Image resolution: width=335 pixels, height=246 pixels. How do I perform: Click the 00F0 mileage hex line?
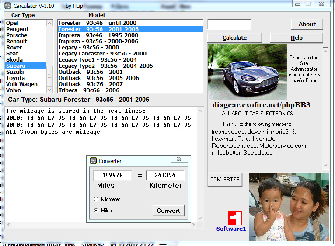click(98, 125)
